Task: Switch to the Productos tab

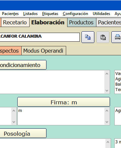Action: 81,22
